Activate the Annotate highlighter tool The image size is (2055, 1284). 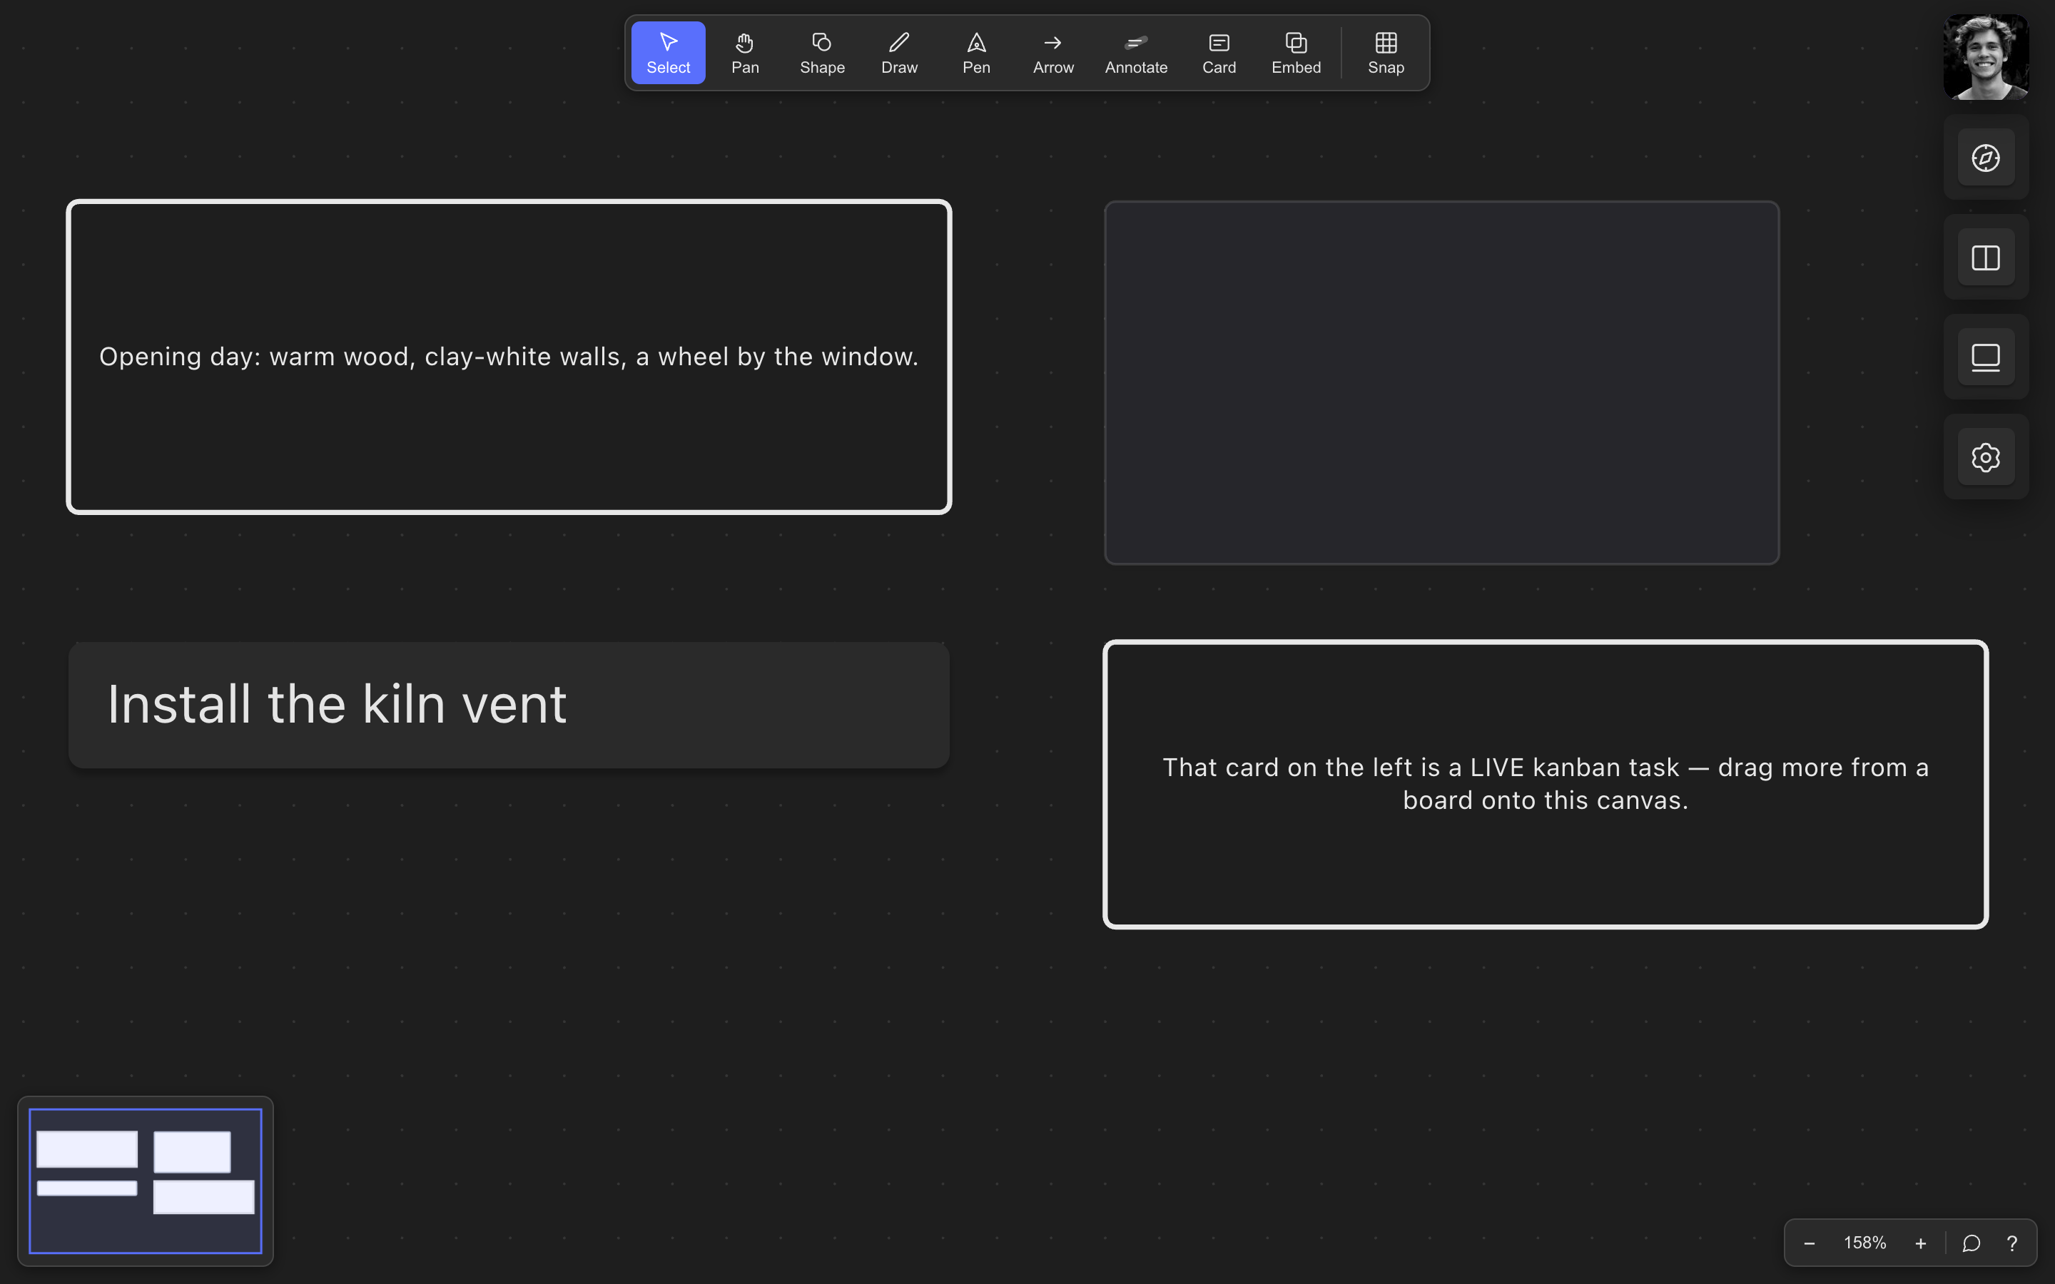click(1136, 53)
